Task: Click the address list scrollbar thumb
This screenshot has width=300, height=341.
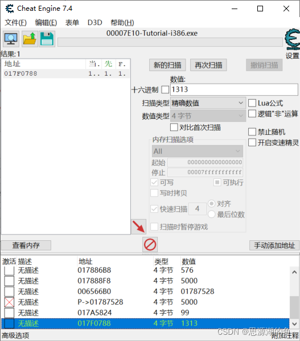Action: click(294, 307)
